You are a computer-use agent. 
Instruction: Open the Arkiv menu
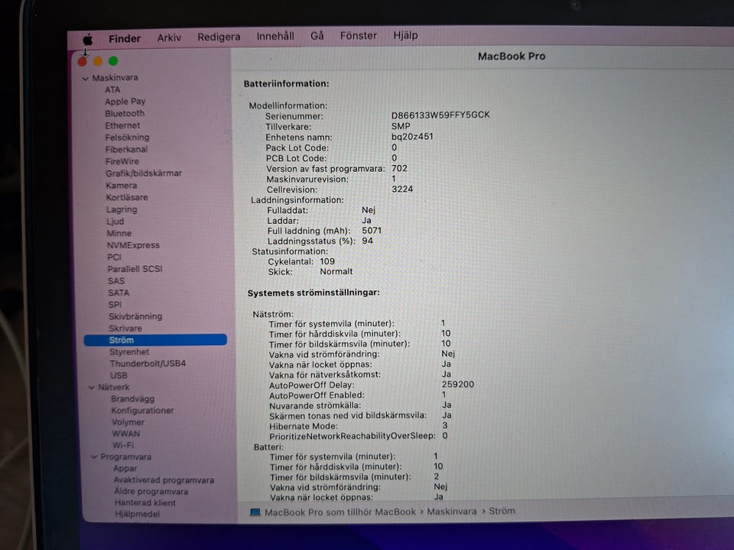[x=169, y=37]
